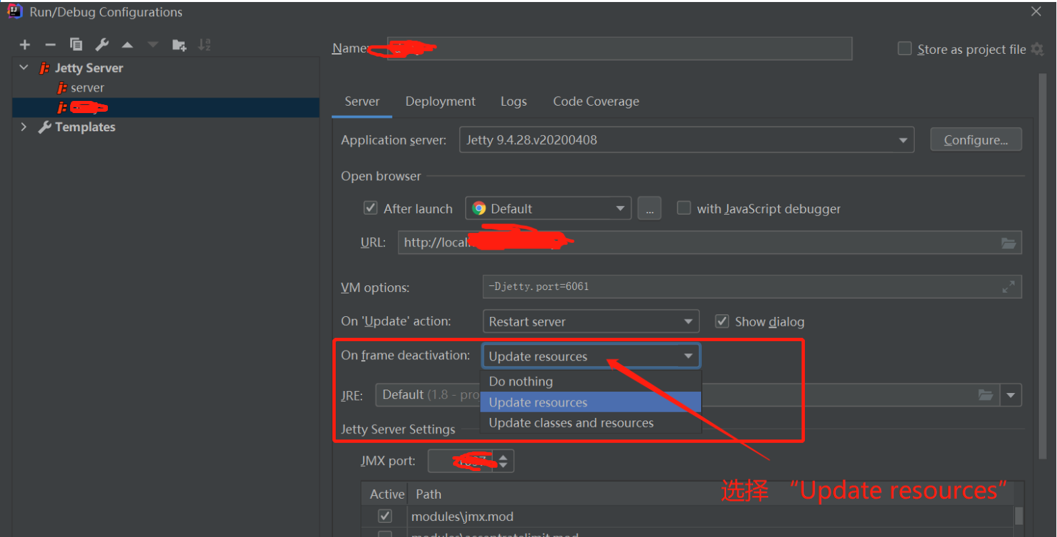The width and height of the screenshot is (1057, 537).
Task: Toggle After launch checkbox
Action: 371,208
